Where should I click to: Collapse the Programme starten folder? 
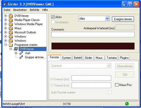(x=5, y=45)
